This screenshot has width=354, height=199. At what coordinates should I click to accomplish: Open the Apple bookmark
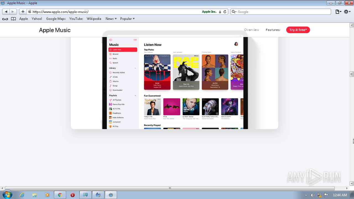24,19
